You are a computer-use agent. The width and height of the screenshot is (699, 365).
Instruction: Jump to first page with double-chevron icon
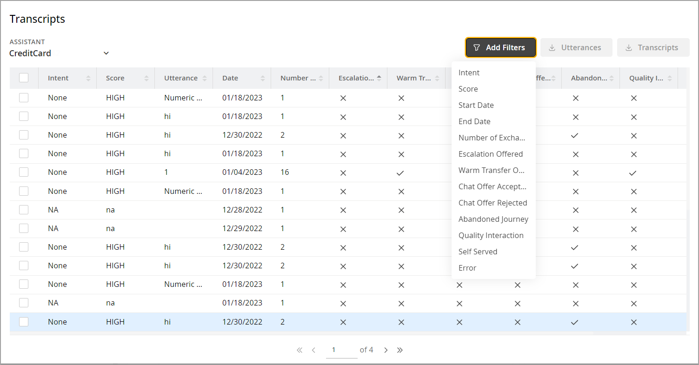pos(300,350)
